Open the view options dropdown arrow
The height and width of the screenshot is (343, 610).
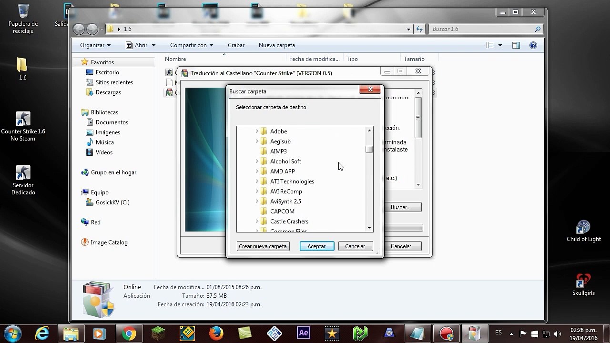[500, 45]
